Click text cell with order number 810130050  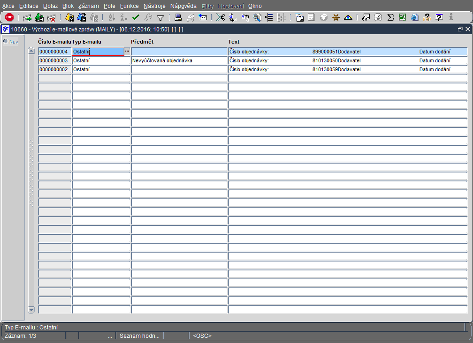coord(348,60)
